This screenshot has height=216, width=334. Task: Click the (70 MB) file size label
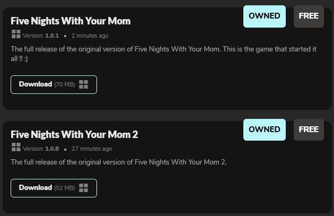click(65, 84)
